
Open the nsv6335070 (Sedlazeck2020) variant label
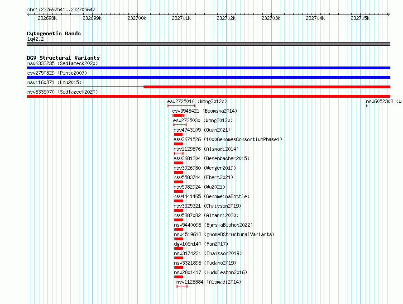coord(62,92)
